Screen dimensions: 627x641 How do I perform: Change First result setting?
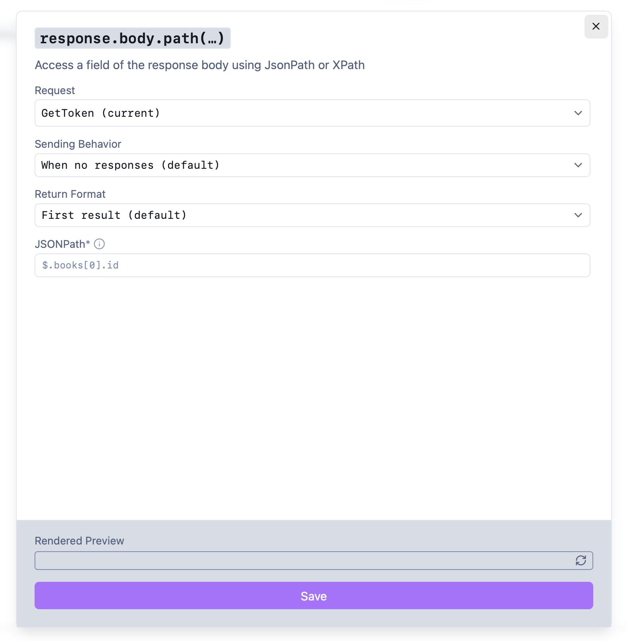pos(114,215)
